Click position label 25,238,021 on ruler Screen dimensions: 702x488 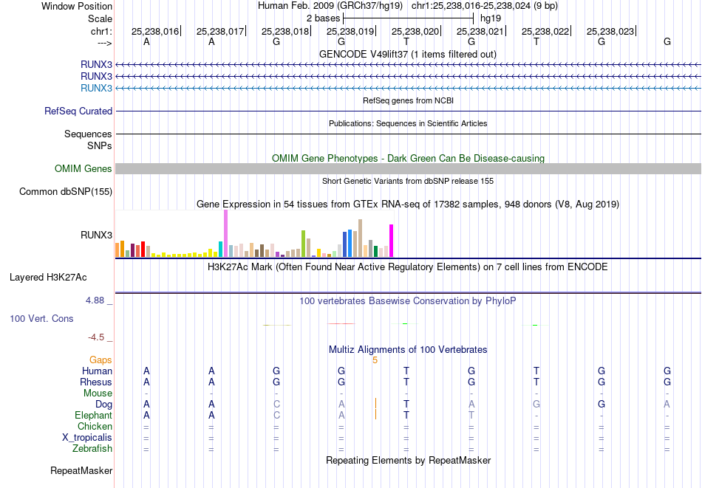480,31
